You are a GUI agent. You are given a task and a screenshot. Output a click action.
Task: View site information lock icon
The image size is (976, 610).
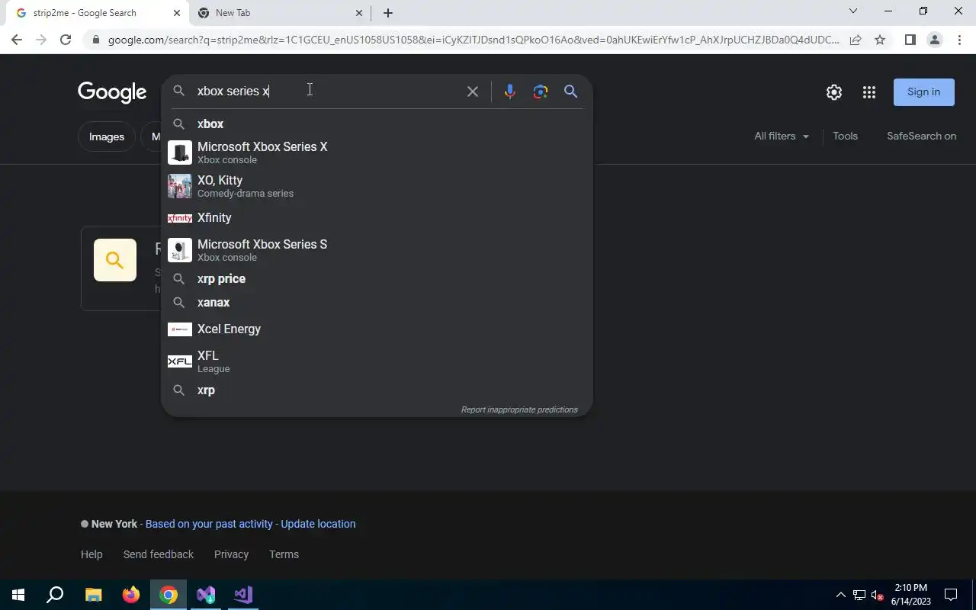[95, 40]
